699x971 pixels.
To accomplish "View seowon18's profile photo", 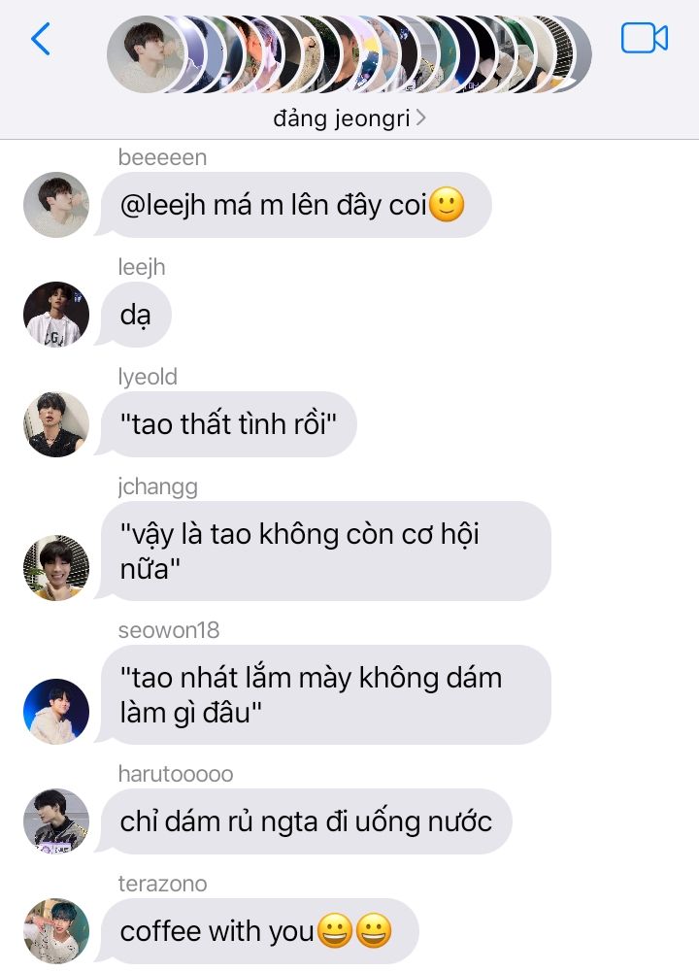I will coord(55,712).
